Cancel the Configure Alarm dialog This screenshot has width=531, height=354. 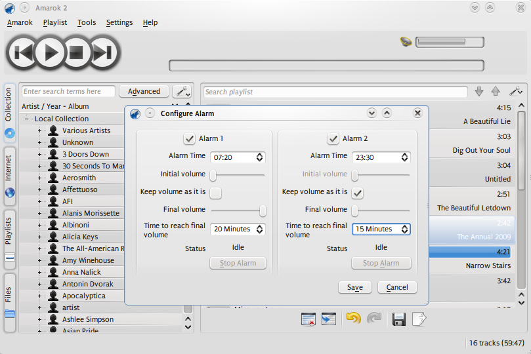[x=397, y=287]
